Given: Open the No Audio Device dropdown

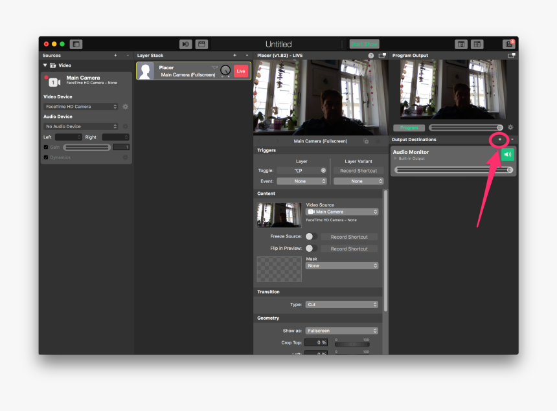Looking at the screenshot, I should tap(81, 126).
